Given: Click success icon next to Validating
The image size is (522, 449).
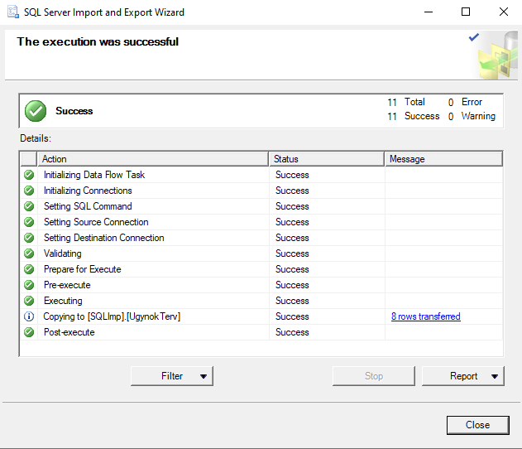Looking at the screenshot, I should point(29,253).
